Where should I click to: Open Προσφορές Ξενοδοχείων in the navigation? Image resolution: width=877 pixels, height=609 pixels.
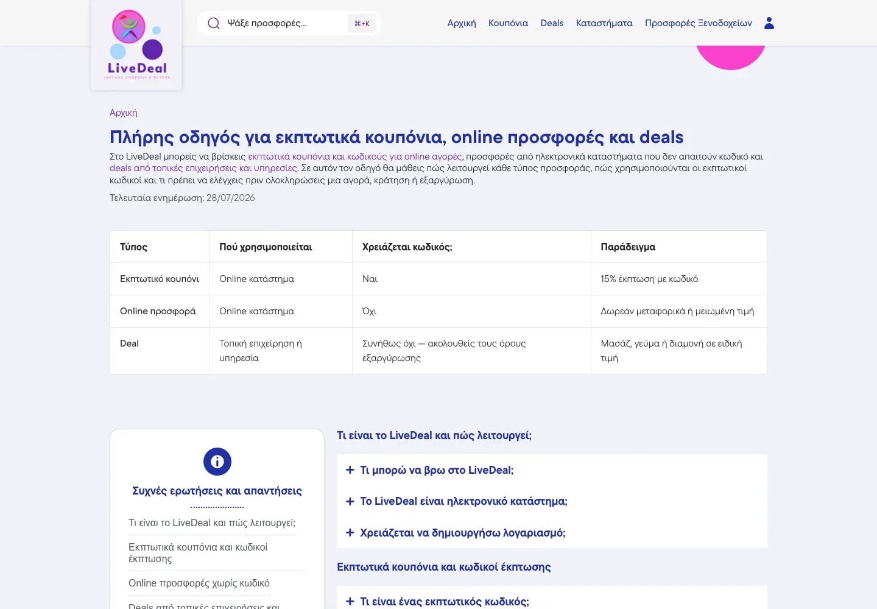699,23
